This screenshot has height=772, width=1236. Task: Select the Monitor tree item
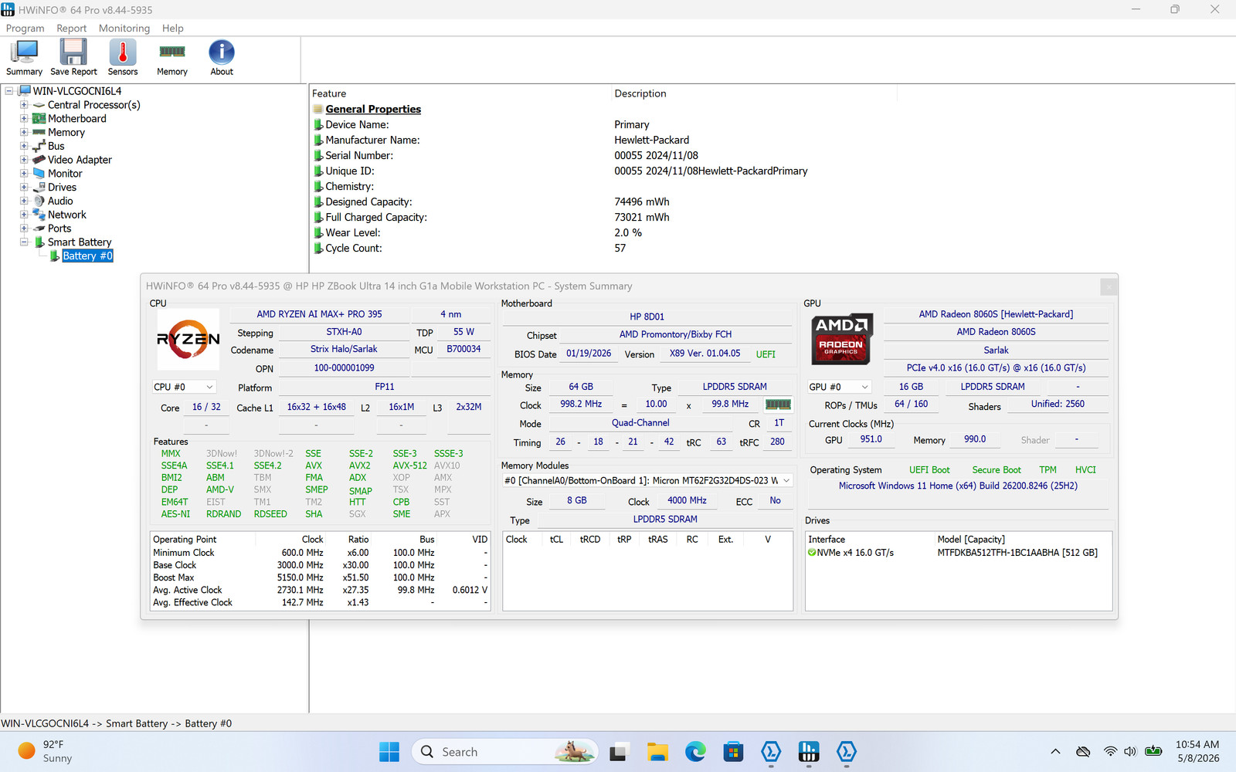(x=65, y=174)
